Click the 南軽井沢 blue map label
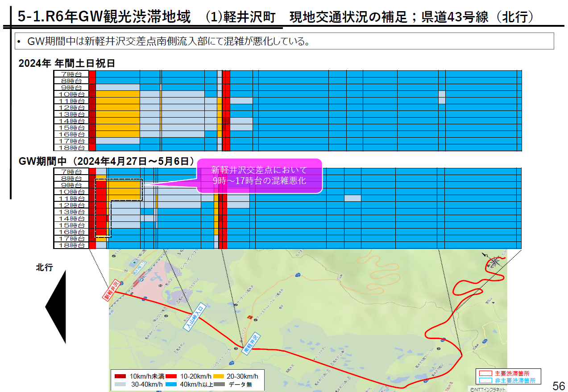 click(x=251, y=344)
